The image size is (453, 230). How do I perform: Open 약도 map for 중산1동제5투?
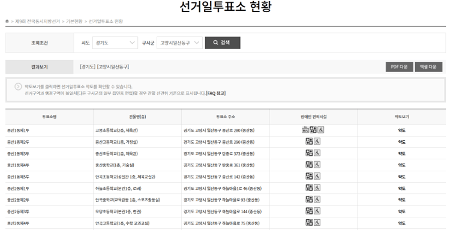coord(401,177)
